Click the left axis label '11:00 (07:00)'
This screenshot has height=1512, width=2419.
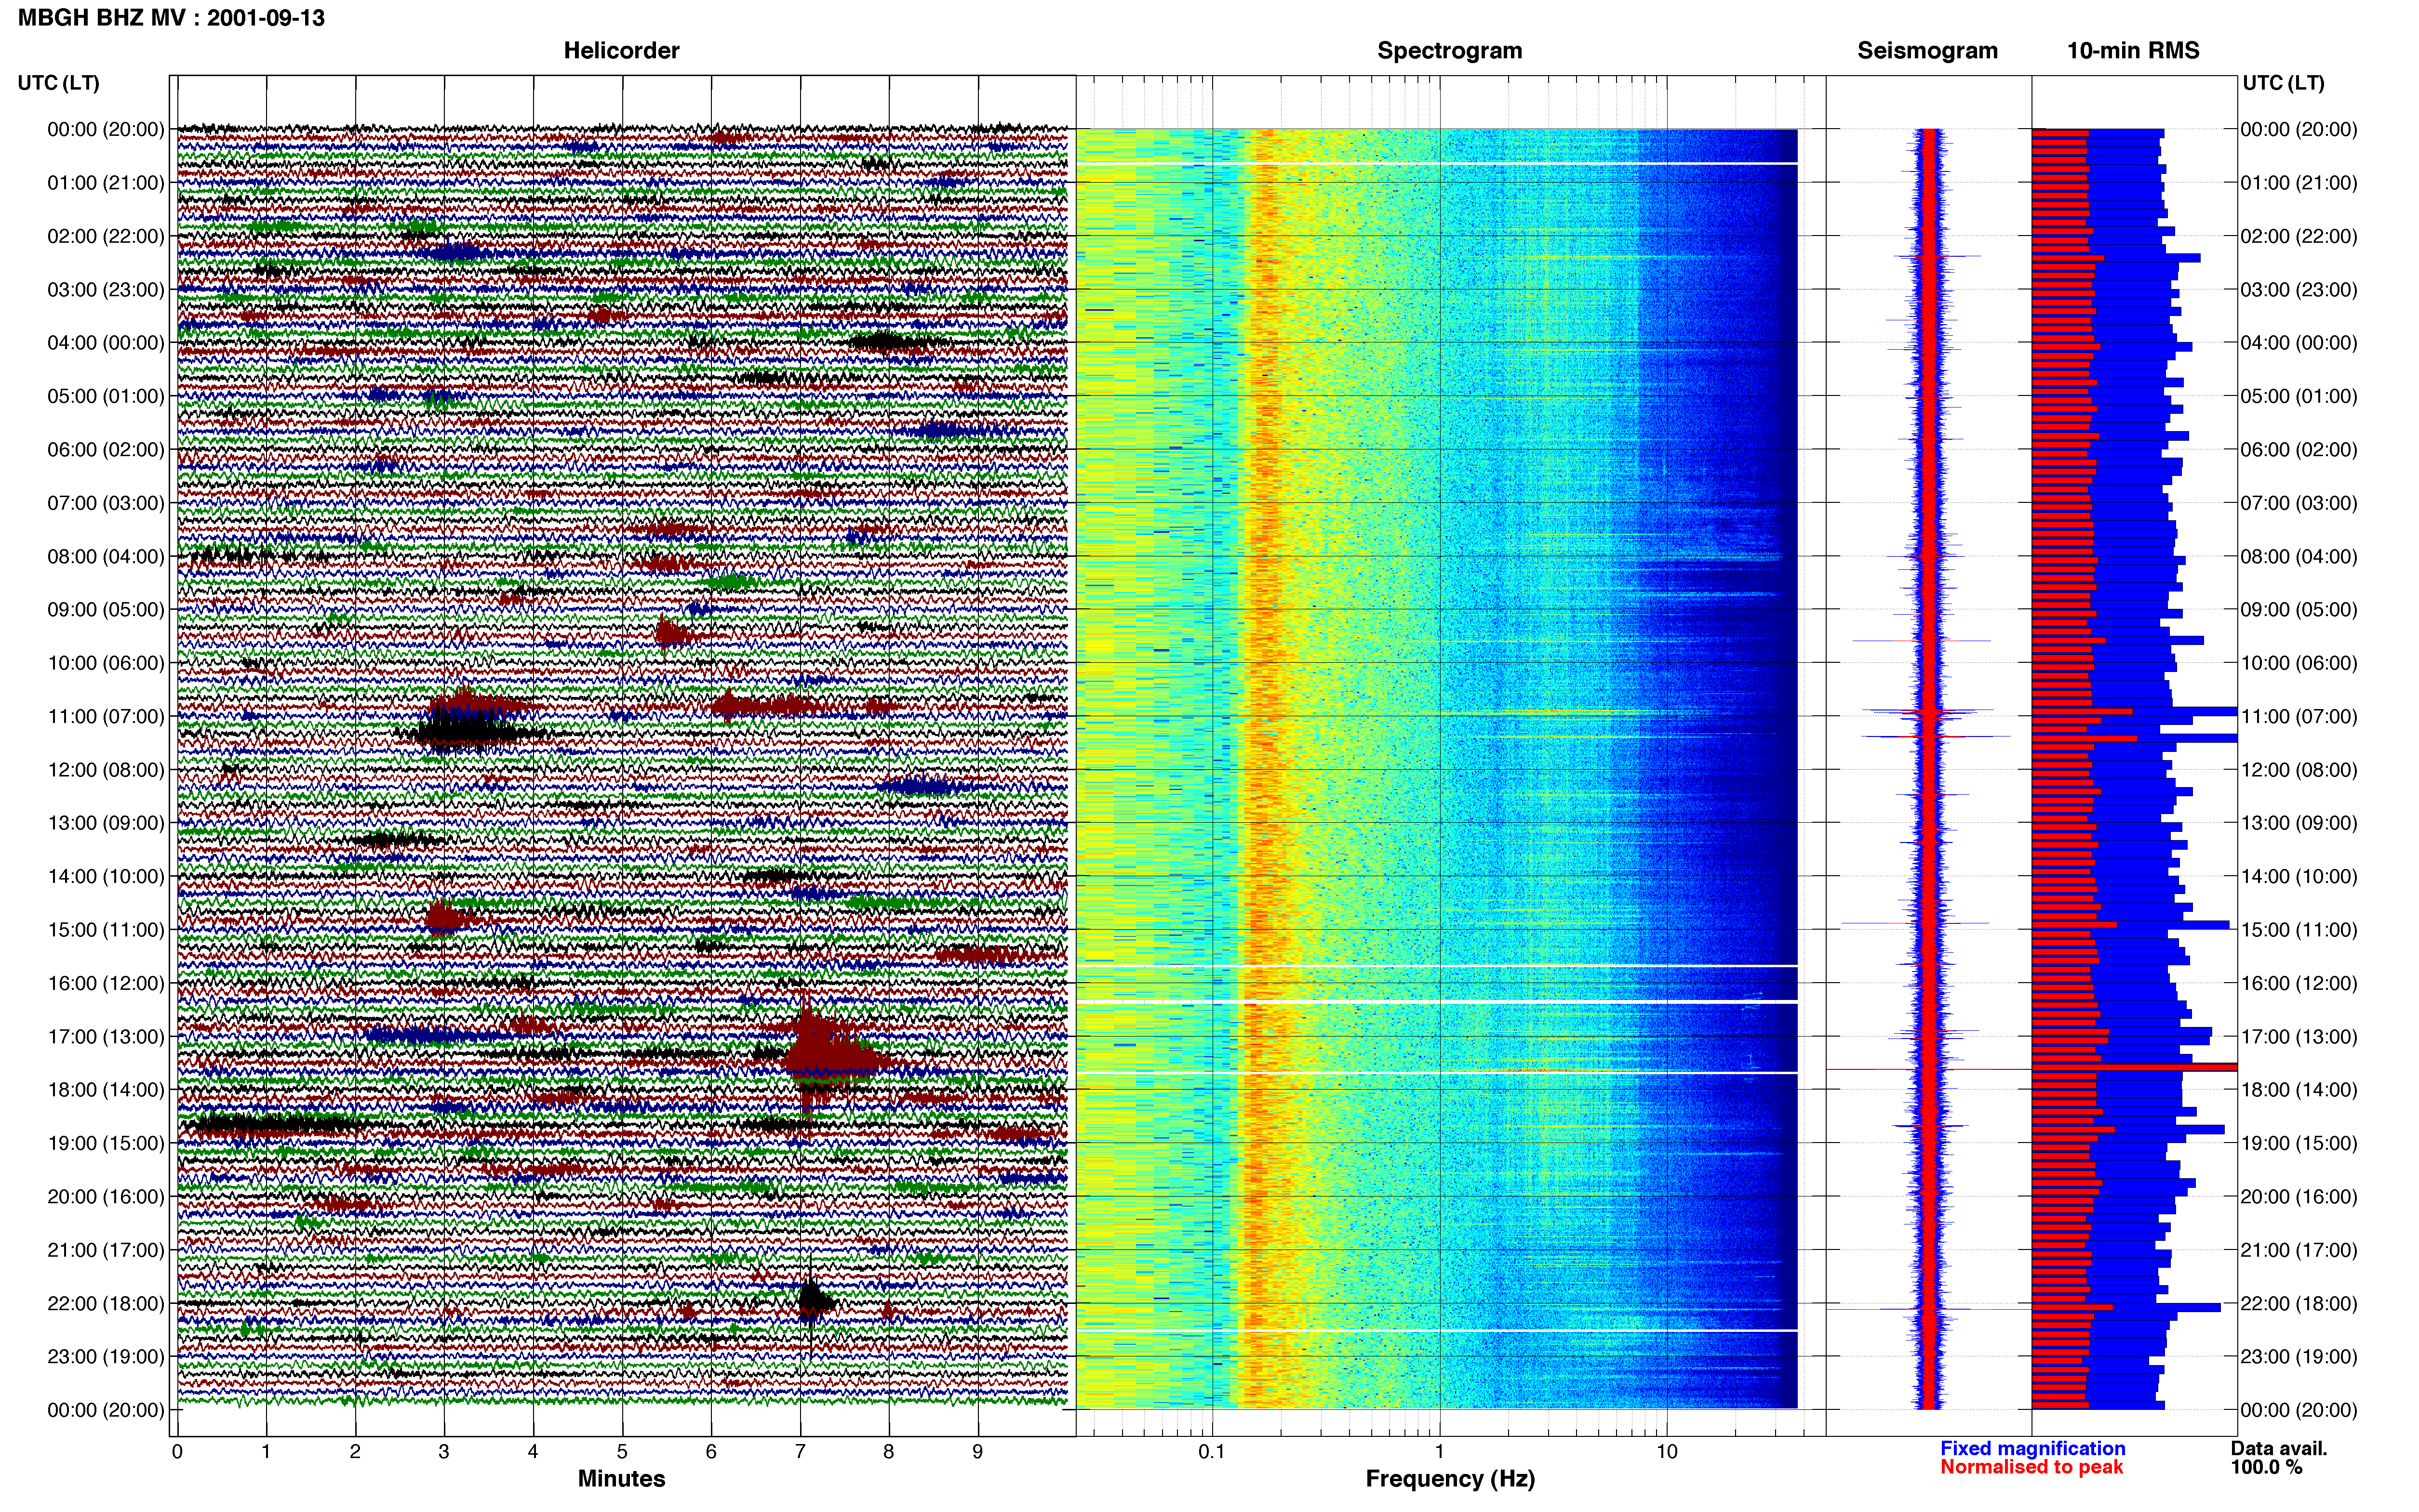[106, 716]
